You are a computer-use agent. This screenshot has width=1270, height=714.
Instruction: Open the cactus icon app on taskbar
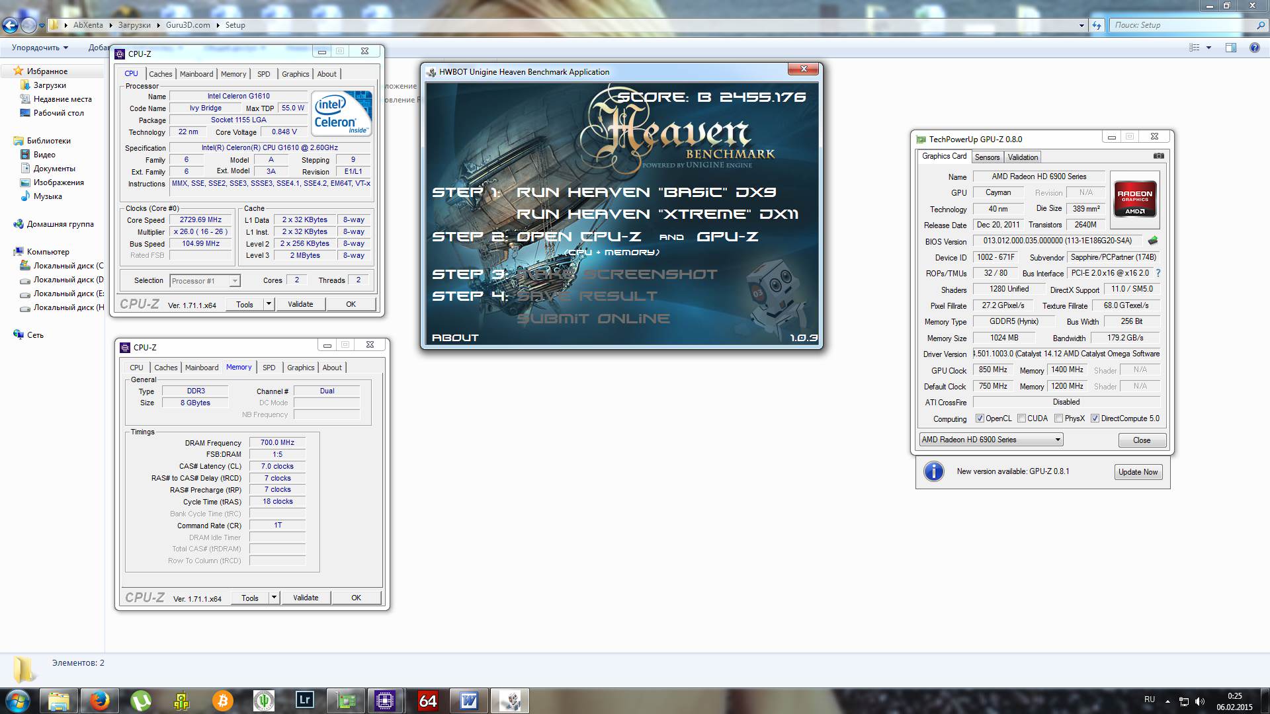264,701
